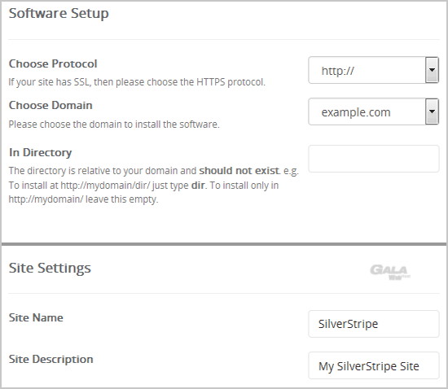Click the Choose Protocol label

(53, 63)
